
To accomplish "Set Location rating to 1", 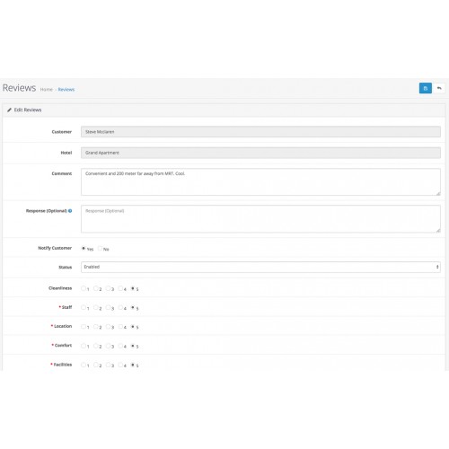I will (84, 326).
